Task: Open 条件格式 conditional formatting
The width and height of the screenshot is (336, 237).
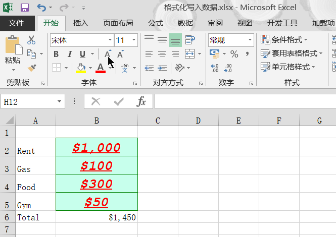Action: [284, 40]
